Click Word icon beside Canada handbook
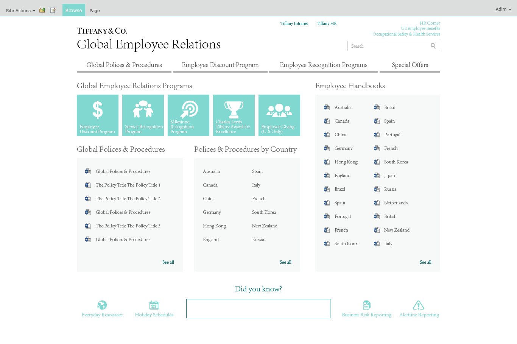This screenshot has height=344, width=517. point(327,121)
